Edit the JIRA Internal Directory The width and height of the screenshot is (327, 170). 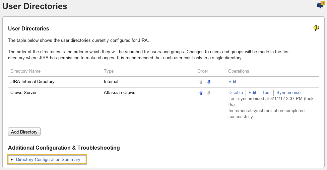click(232, 81)
